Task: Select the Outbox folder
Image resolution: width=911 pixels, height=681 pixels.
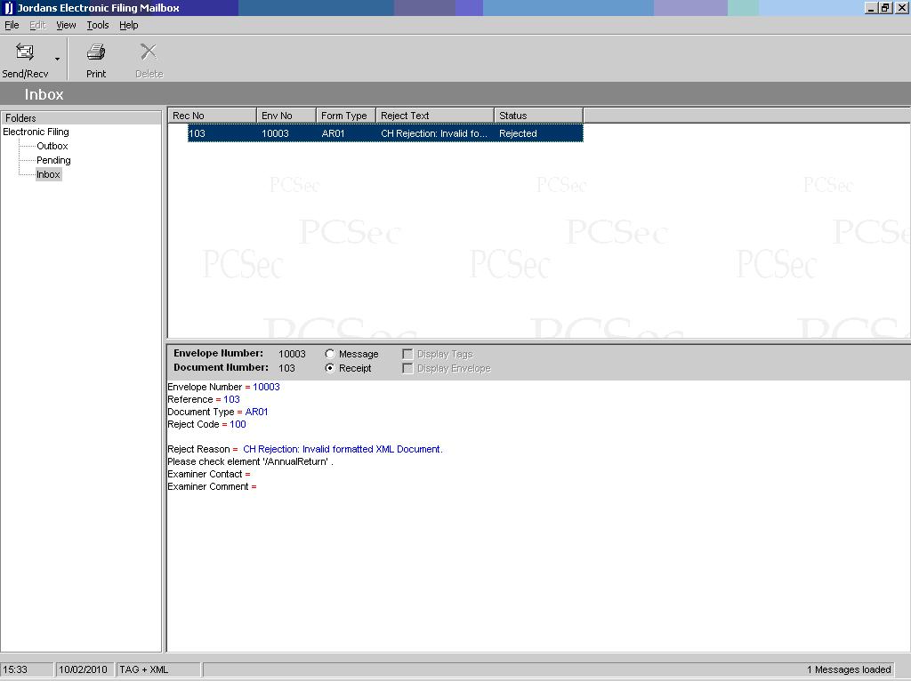Action: tap(52, 146)
